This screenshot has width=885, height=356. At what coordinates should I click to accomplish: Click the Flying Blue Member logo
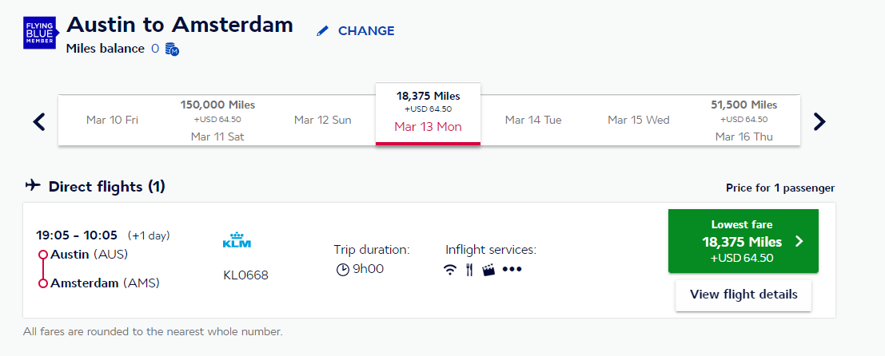[x=40, y=31]
